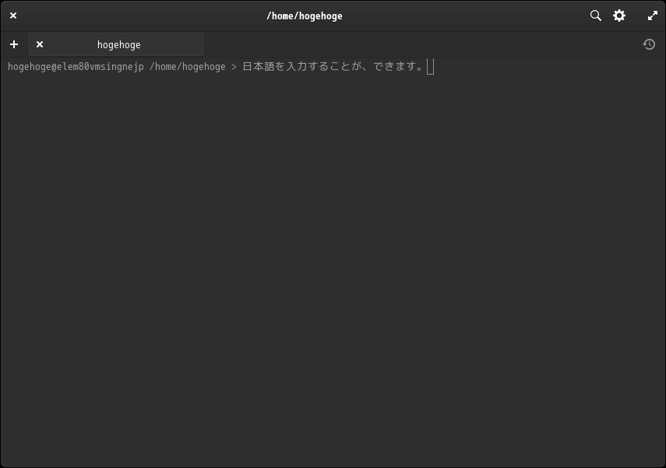Select the hogehoge tab

pos(116,44)
